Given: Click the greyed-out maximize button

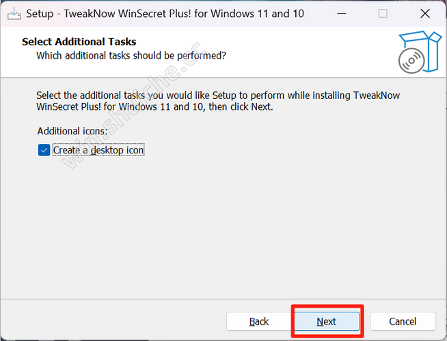Looking at the screenshot, I should click(383, 14).
